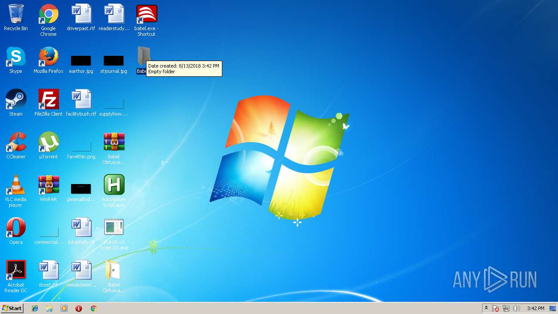This screenshot has height=314, width=558.
Task: Open Windows Explorer from taskbar
Action: (49, 308)
